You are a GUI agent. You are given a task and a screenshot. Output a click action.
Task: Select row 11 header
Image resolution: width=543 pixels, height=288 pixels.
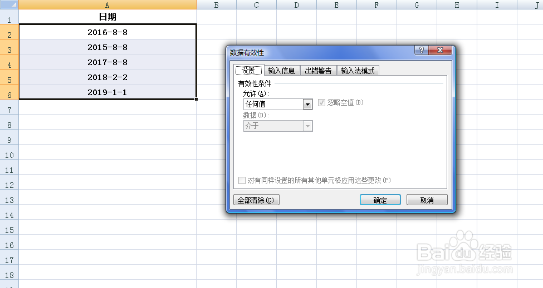pos(9,167)
